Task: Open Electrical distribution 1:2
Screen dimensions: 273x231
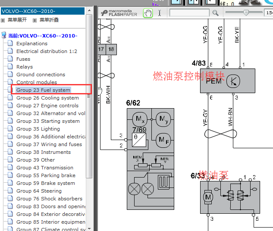Action: (47, 51)
